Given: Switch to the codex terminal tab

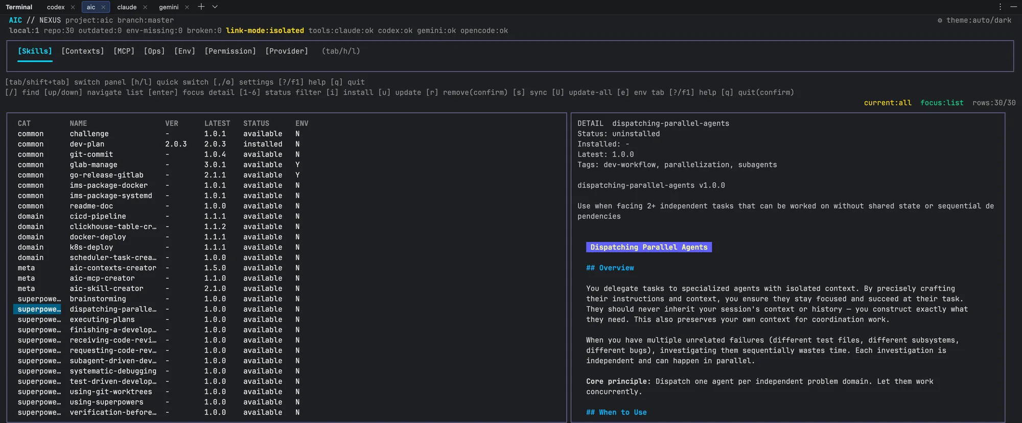Looking at the screenshot, I should (56, 7).
